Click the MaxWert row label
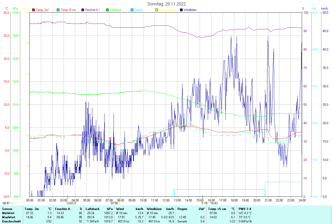This screenshot has width=332, height=224. [x=9, y=217]
